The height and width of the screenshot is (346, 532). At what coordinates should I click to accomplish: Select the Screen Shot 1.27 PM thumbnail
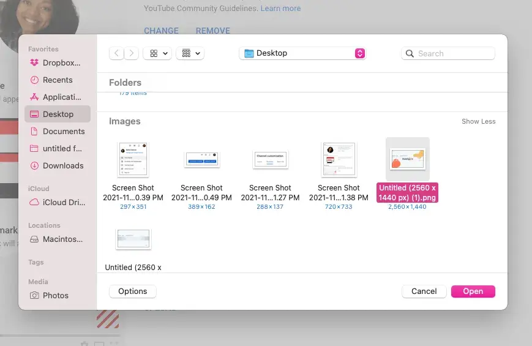point(271,159)
